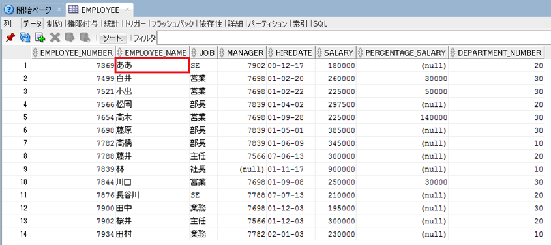Open the 依存性 sub-tab

click(x=210, y=24)
